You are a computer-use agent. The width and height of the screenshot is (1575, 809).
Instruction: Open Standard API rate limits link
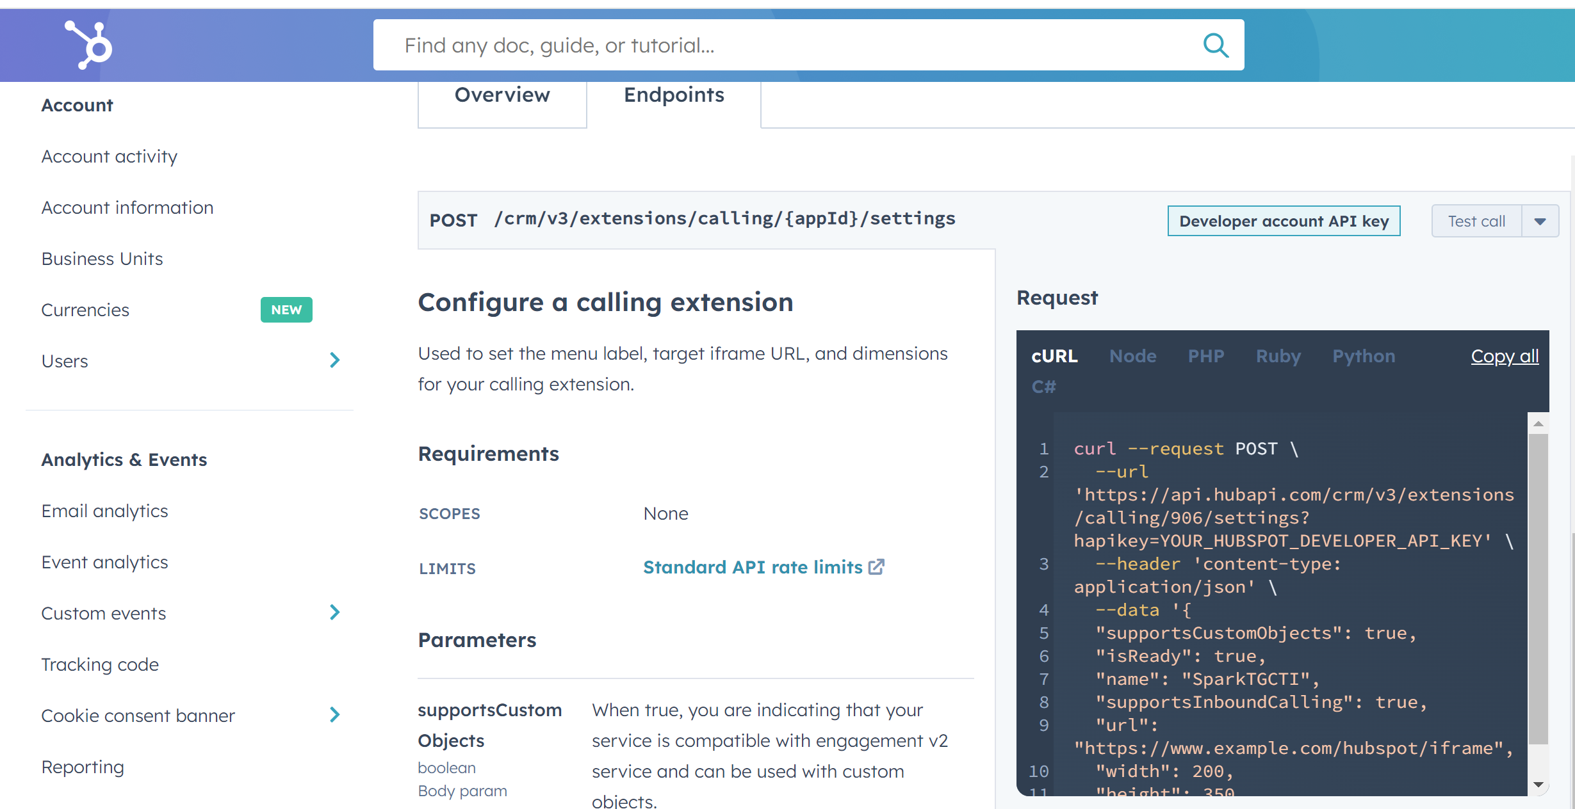pos(753,567)
